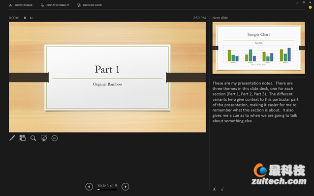
Task: Click the smiley feedback icon
Action: tap(310, 7)
